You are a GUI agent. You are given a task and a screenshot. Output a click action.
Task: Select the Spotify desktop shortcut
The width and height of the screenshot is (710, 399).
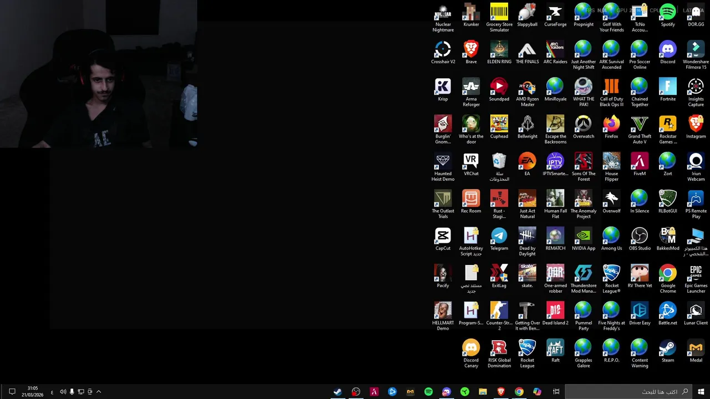pos(668,15)
